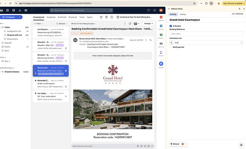
Task: Move conversation to trash with bin icon
Action: (x=106, y=17)
